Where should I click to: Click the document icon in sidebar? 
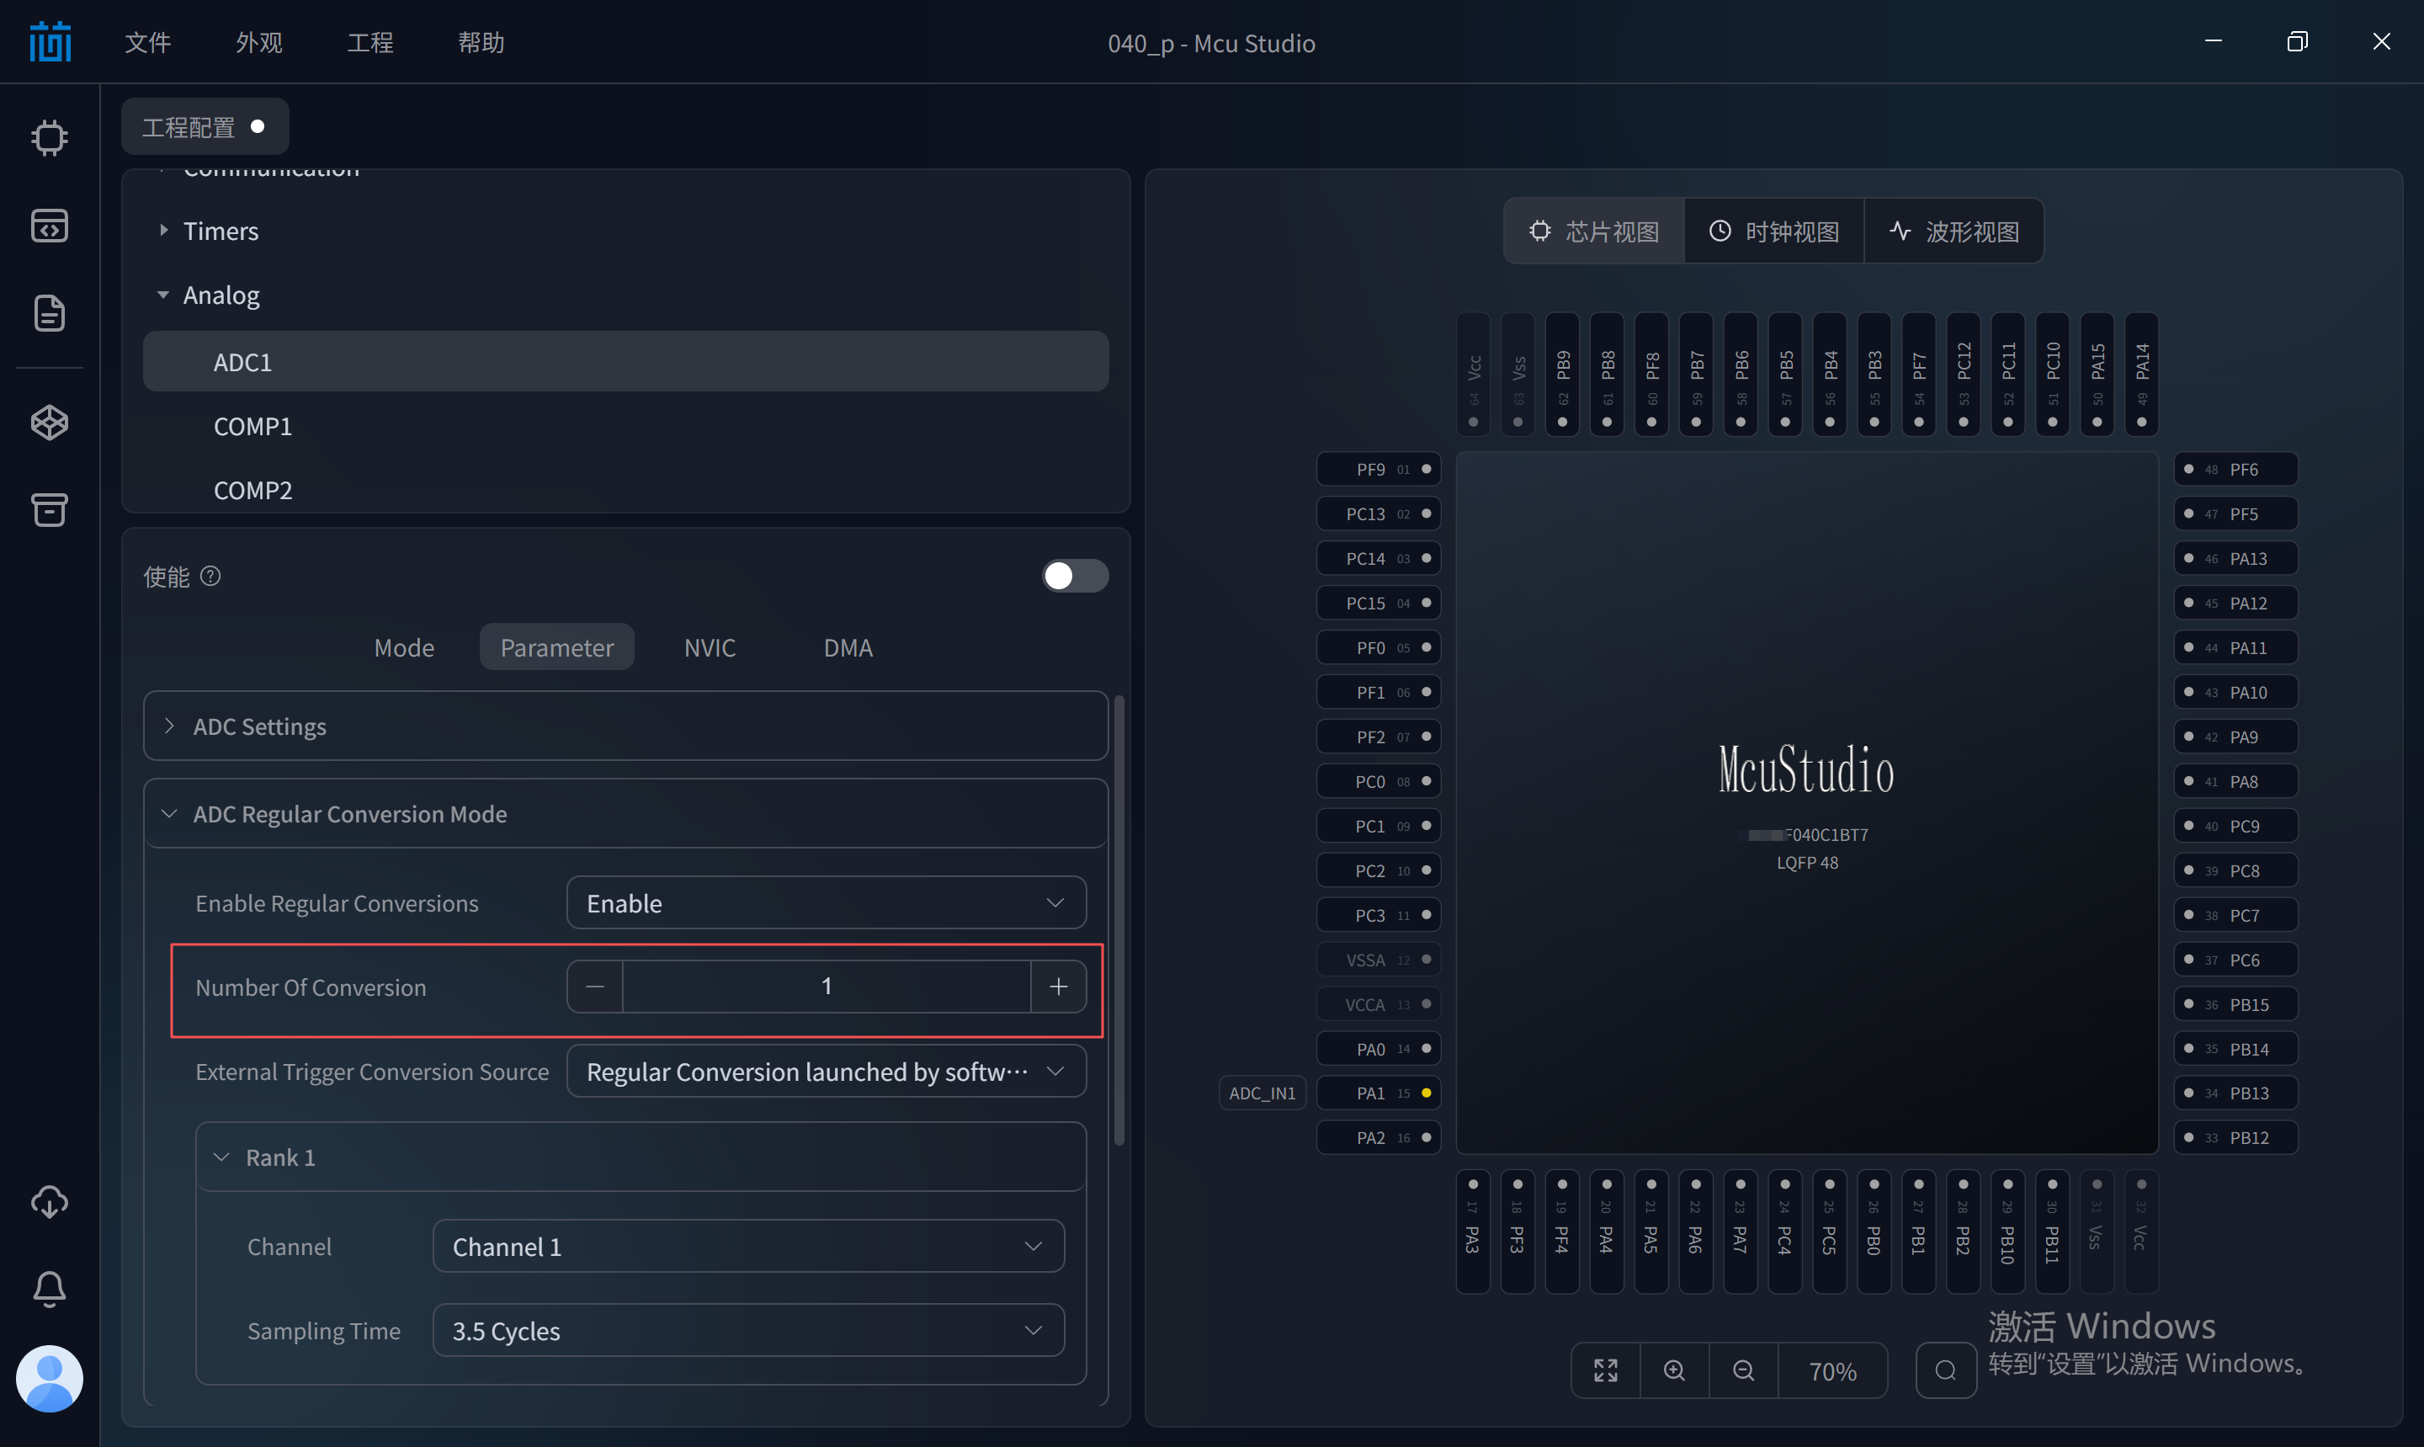[49, 313]
